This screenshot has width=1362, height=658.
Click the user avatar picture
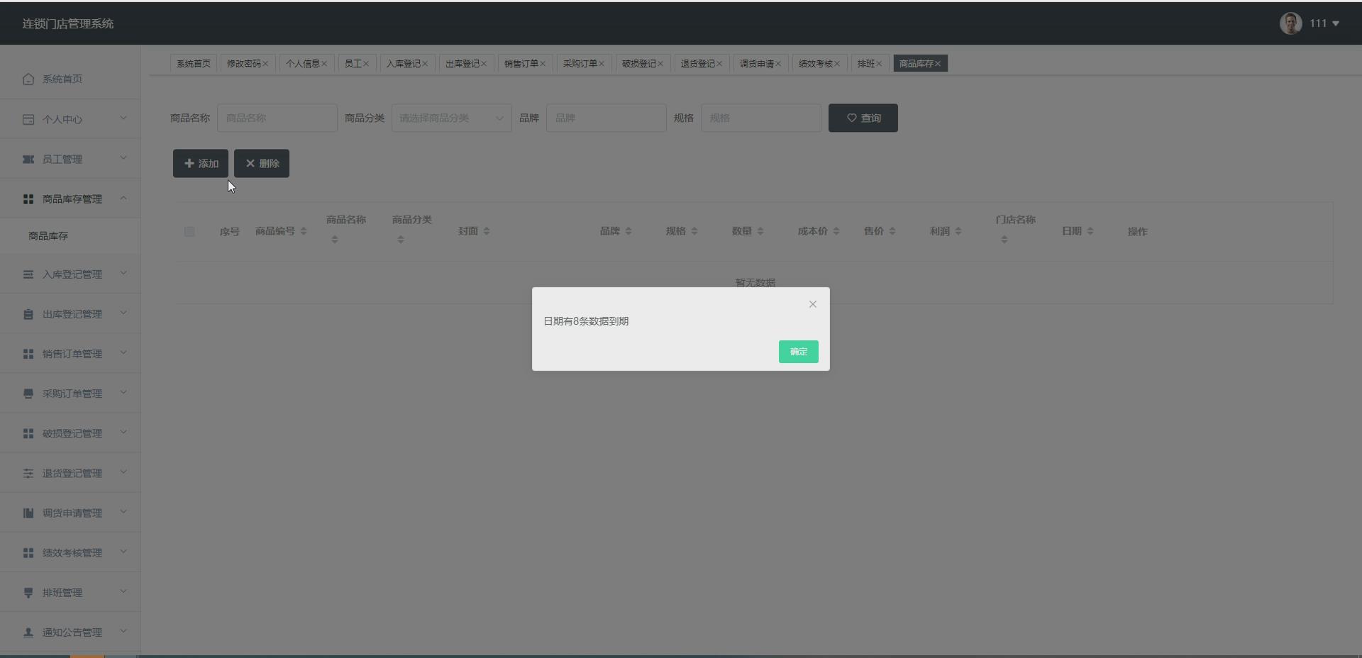pyautogui.click(x=1290, y=23)
